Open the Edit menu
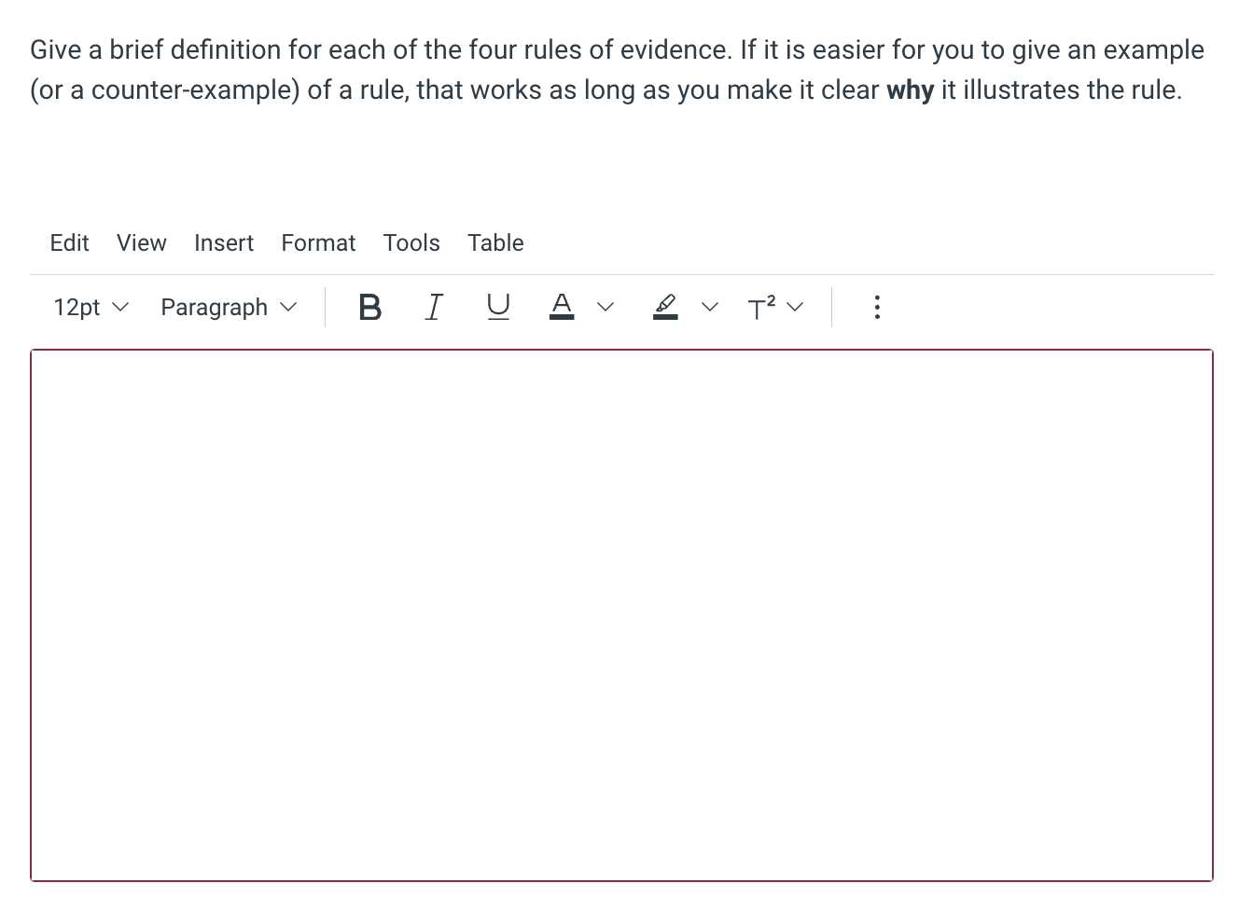This screenshot has height=897, width=1239. click(69, 242)
